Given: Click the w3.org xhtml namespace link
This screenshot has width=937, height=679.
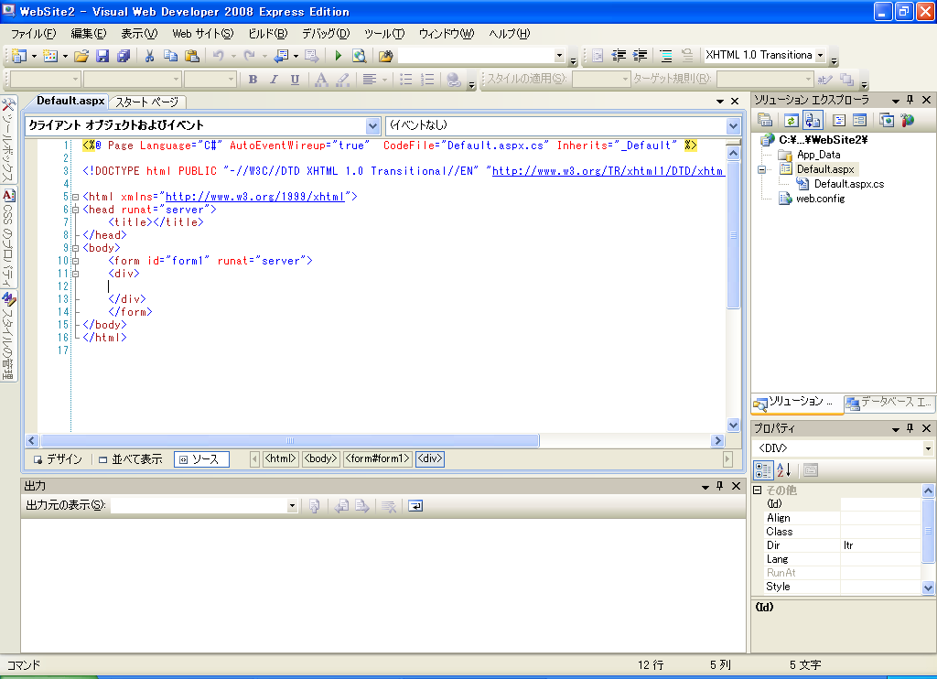Looking at the screenshot, I should tap(254, 197).
